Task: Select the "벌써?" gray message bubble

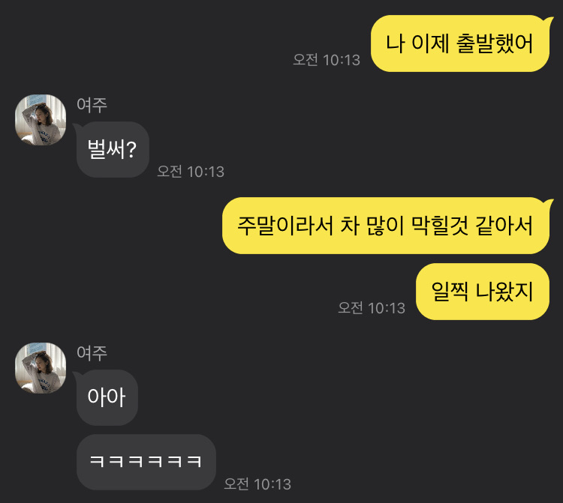Action: coord(113,149)
